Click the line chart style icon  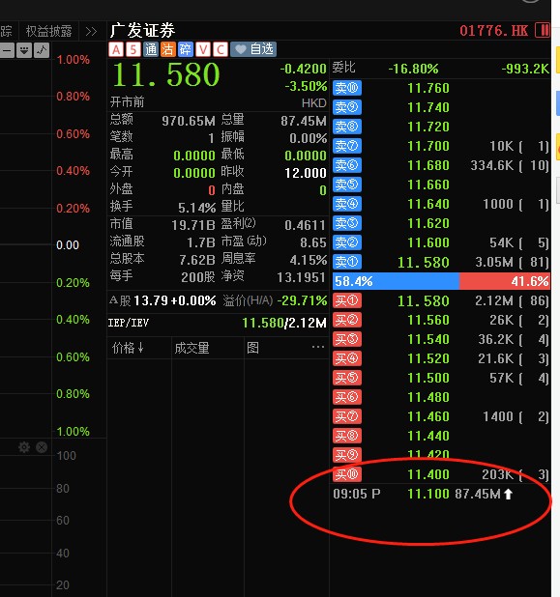coord(42,50)
